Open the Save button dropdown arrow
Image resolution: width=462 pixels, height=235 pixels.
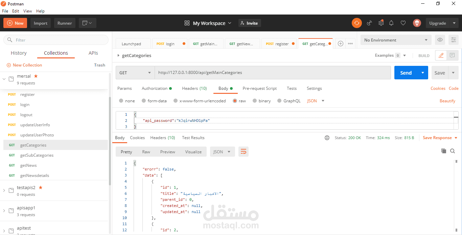453,73
